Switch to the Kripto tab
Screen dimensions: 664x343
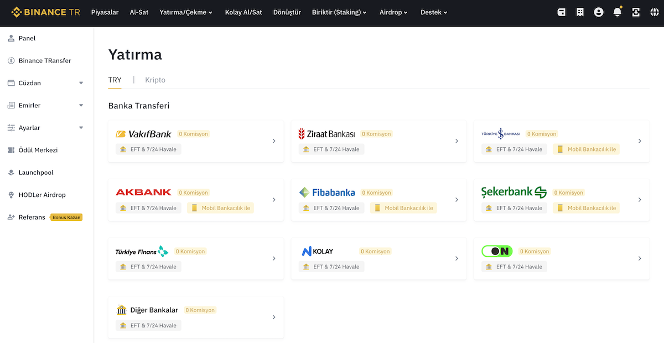coord(155,80)
